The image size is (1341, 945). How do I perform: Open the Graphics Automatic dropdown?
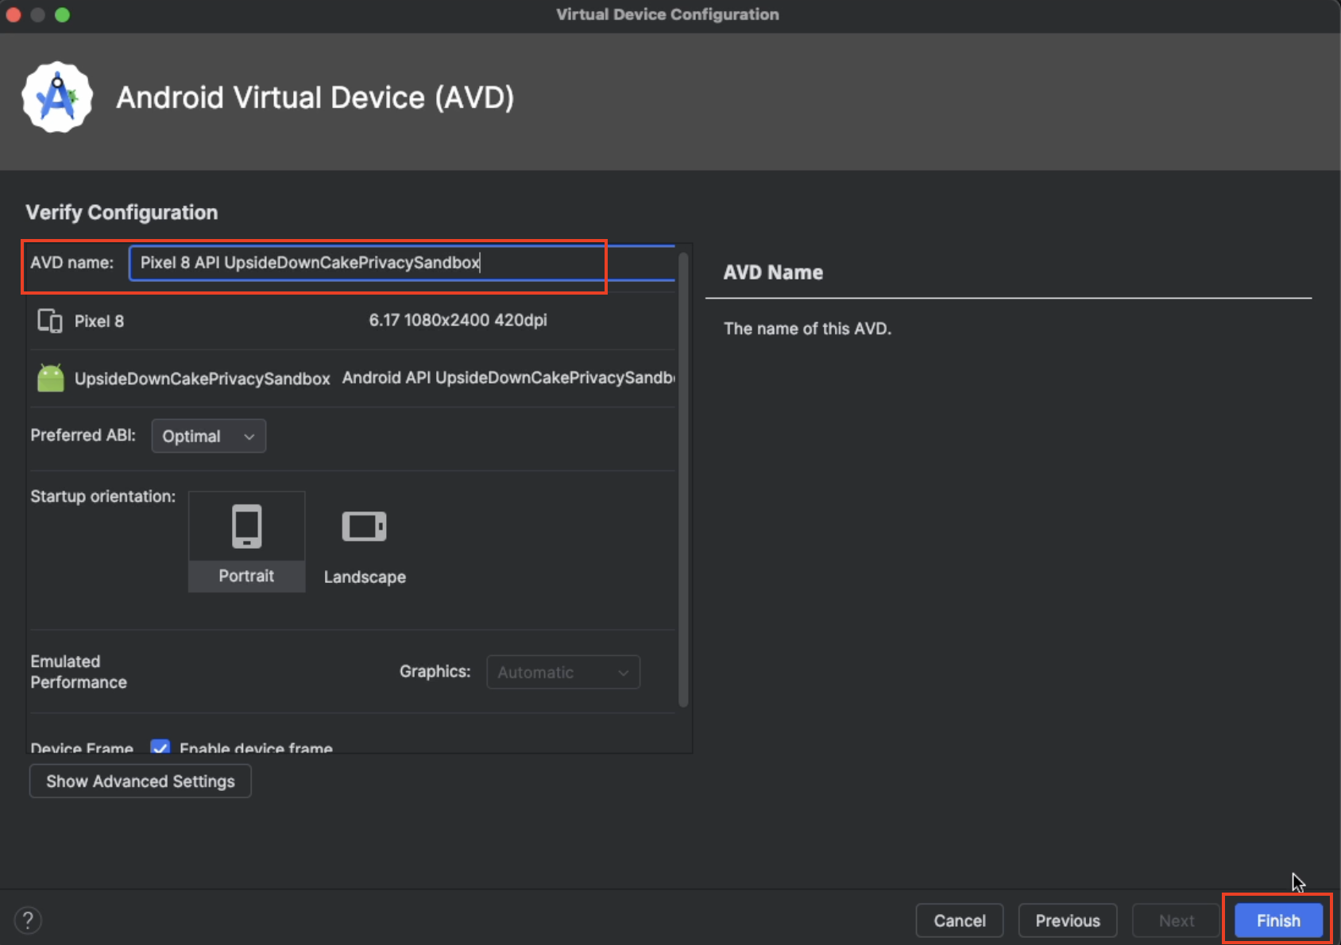click(x=563, y=672)
